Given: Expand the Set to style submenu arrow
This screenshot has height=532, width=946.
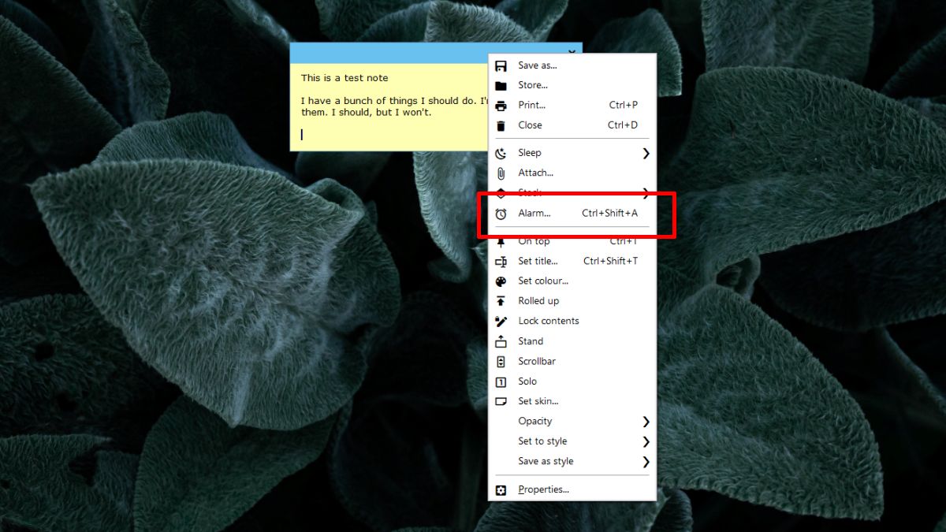Looking at the screenshot, I should [646, 442].
